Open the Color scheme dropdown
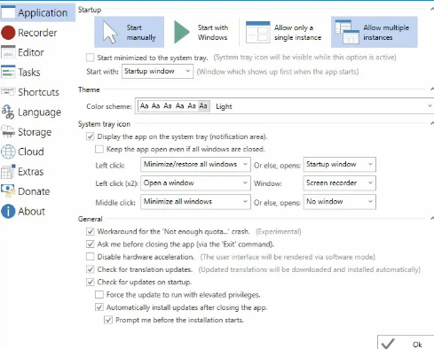 285,105
